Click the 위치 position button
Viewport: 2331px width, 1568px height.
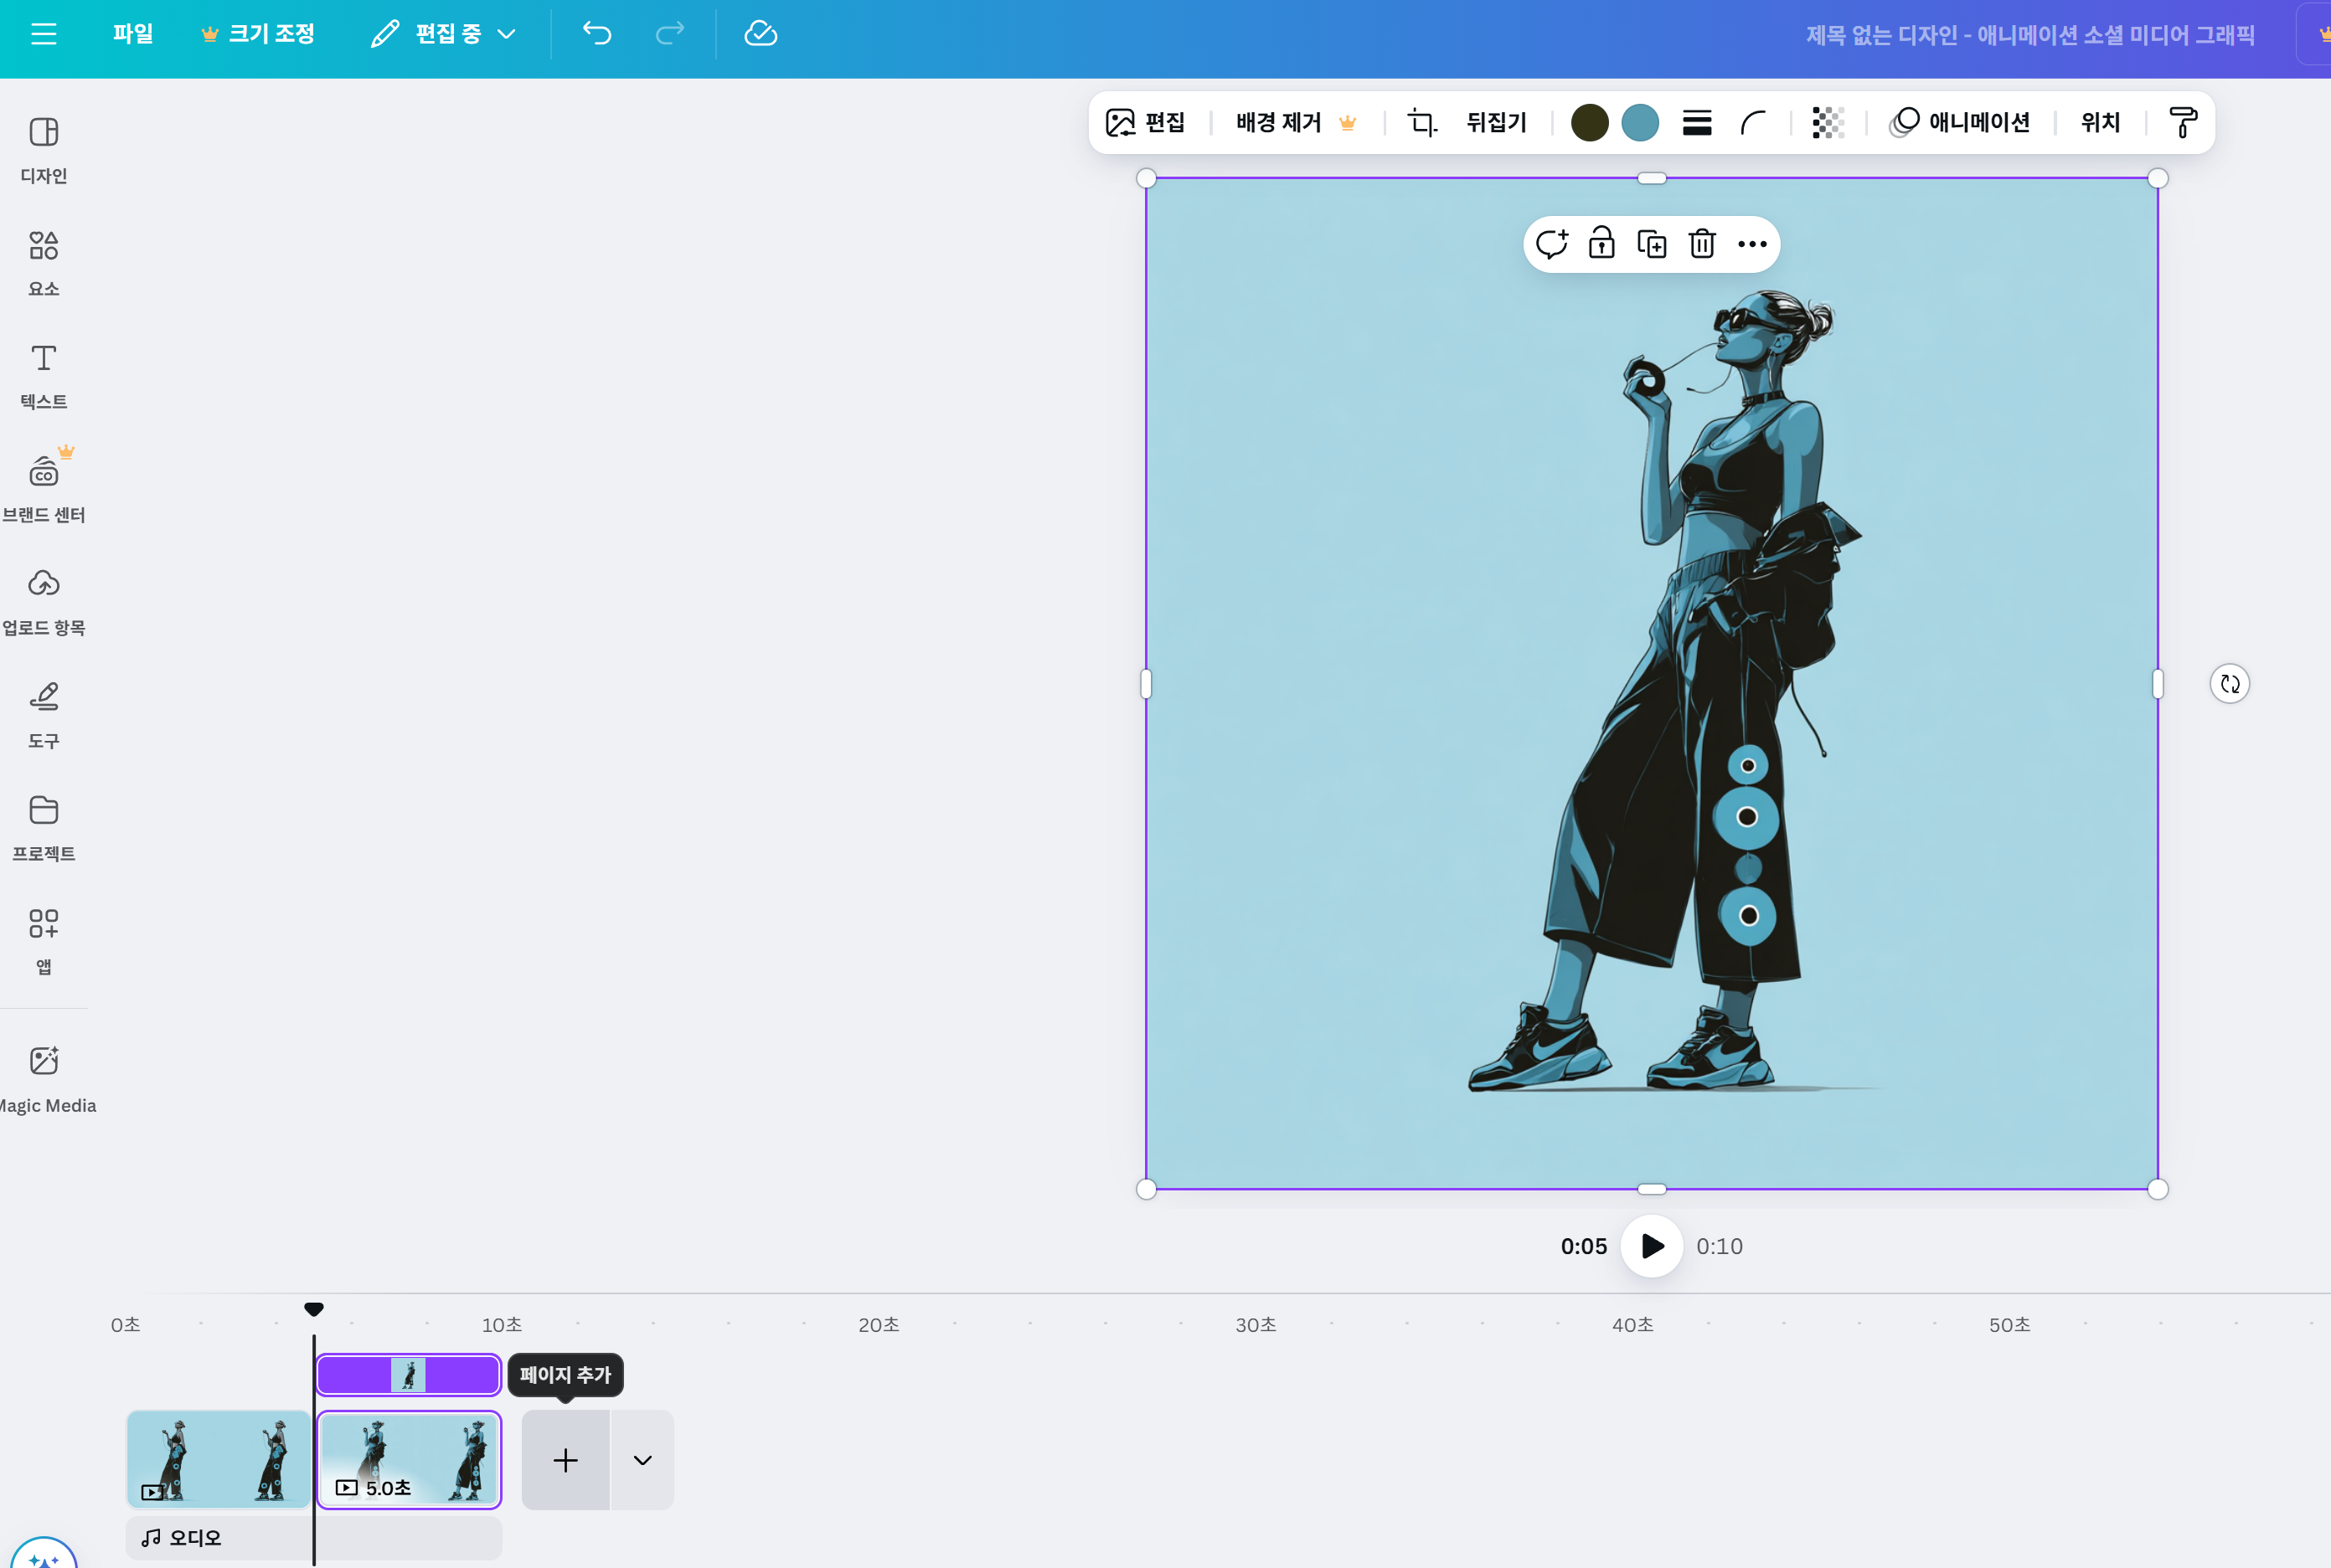(2100, 122)
